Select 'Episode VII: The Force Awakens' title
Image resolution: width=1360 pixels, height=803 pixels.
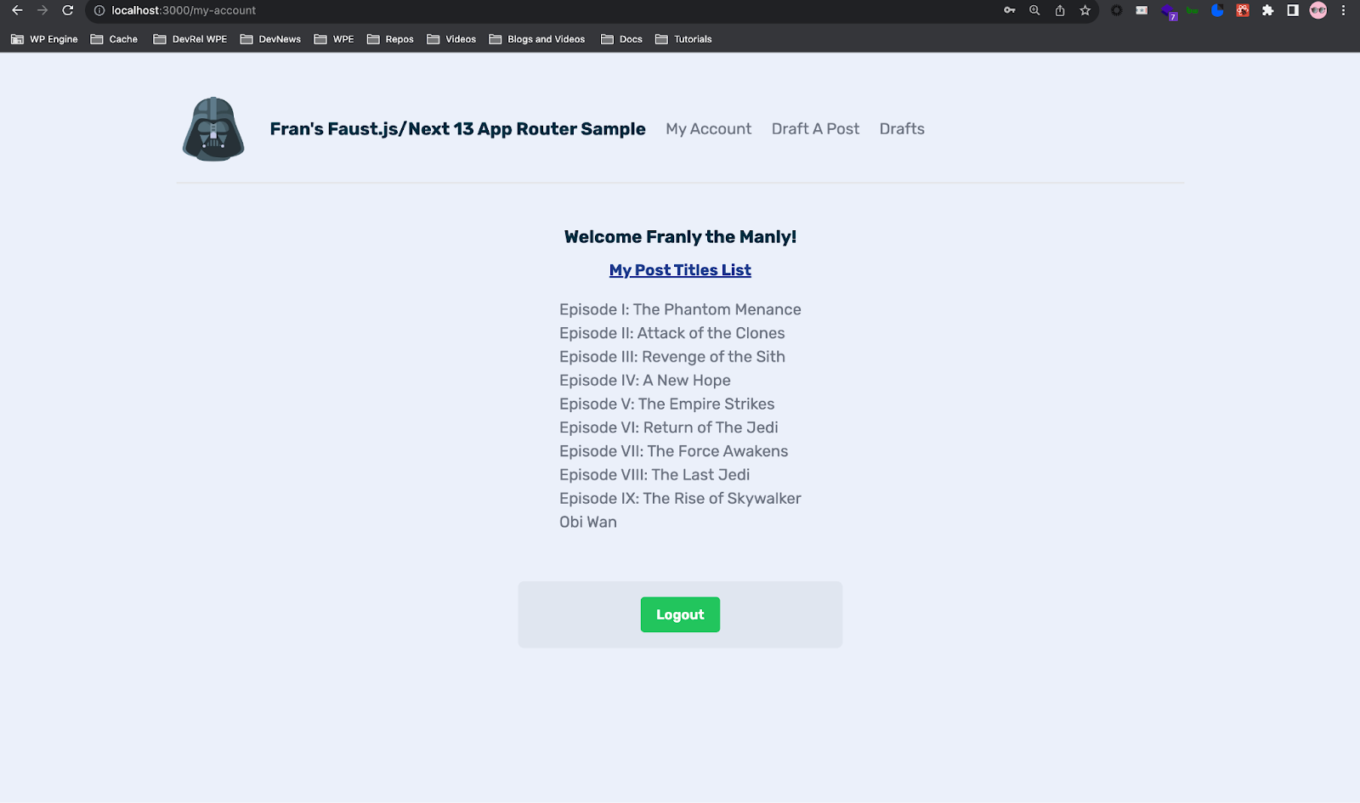(673, 451)
